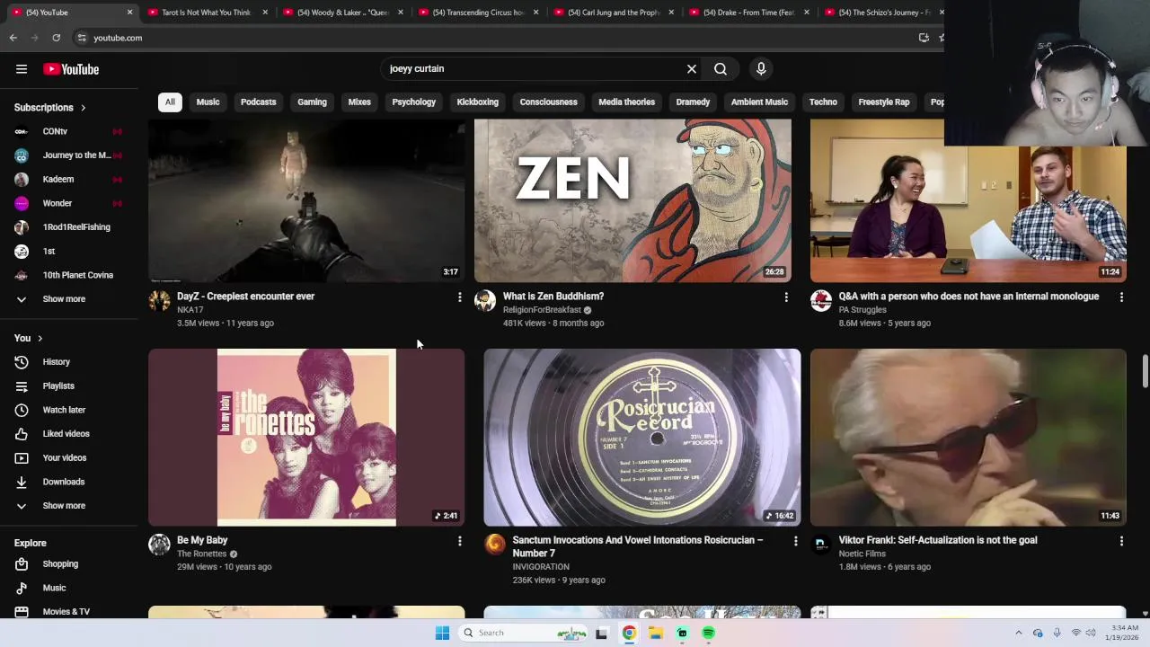Image resolution: width=1150 pixels, height=647 pixels.
Task: Play the ZEN Buddhism video thumbnail
Action: (632, 200)
